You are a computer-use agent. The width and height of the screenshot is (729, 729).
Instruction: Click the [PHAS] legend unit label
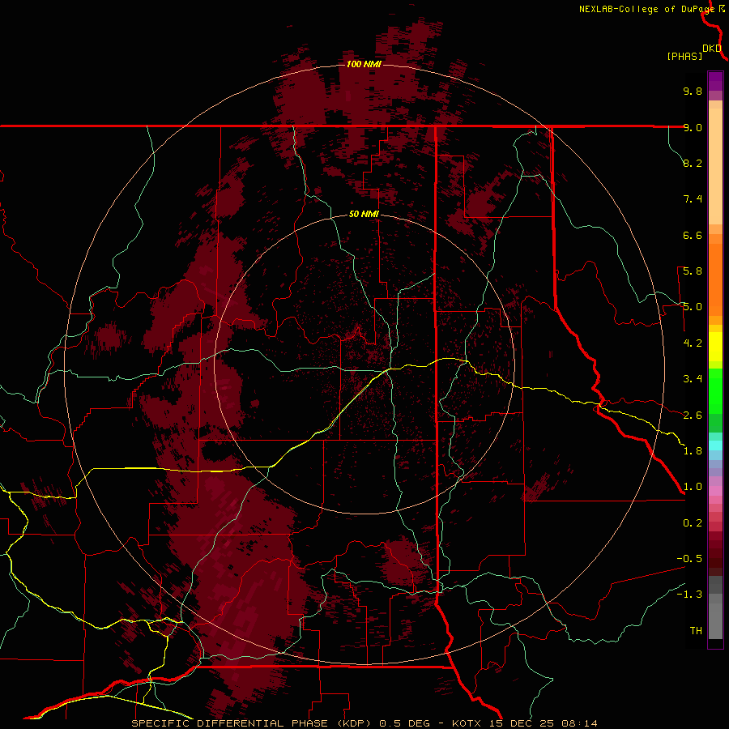pyautogui.click(x=684, y=56)
